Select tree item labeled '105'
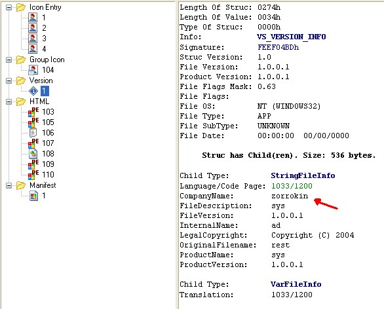The height and width of the screenshot is (309, 384). 48,122
